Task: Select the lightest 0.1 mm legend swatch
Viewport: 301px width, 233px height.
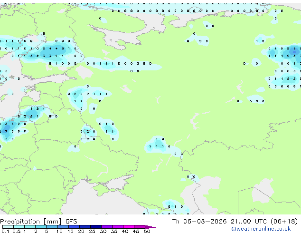Action: (8, 227)
